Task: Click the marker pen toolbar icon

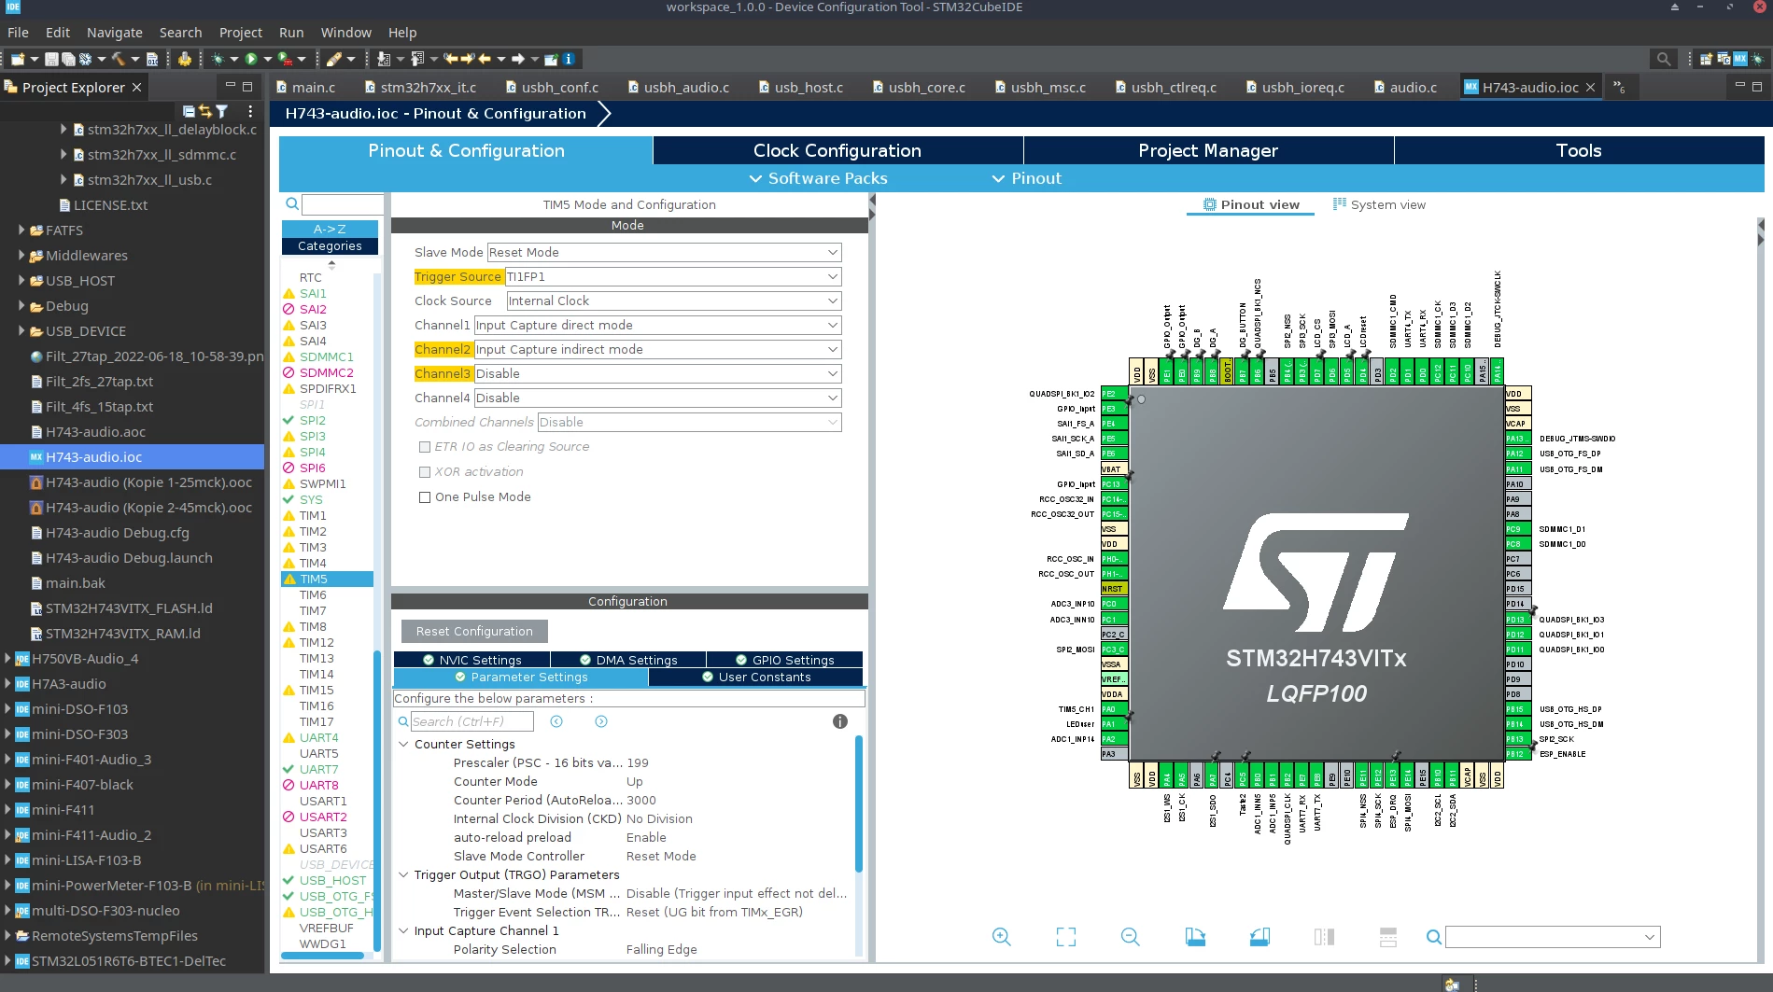Action: coord(334,59)
